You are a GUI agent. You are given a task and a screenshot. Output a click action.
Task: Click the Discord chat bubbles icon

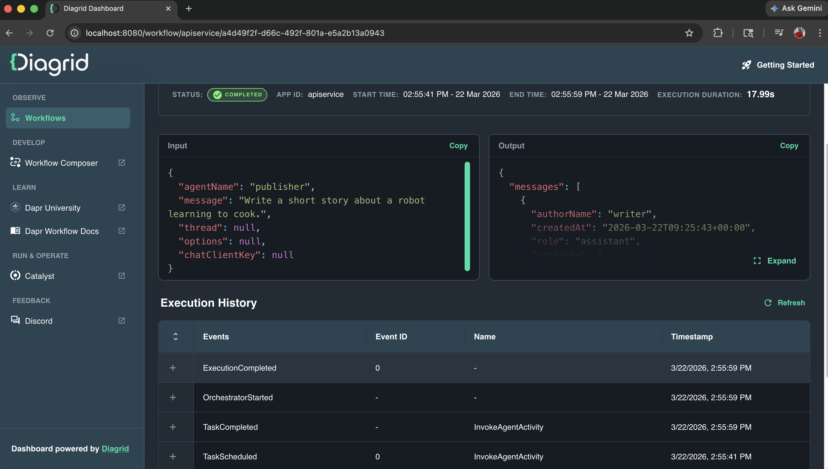(x=15, y=320)
